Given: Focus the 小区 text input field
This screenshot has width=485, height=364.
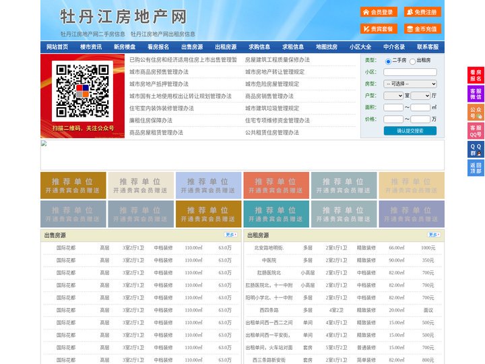Looking at the screenshot, I should tap(410, 72).
